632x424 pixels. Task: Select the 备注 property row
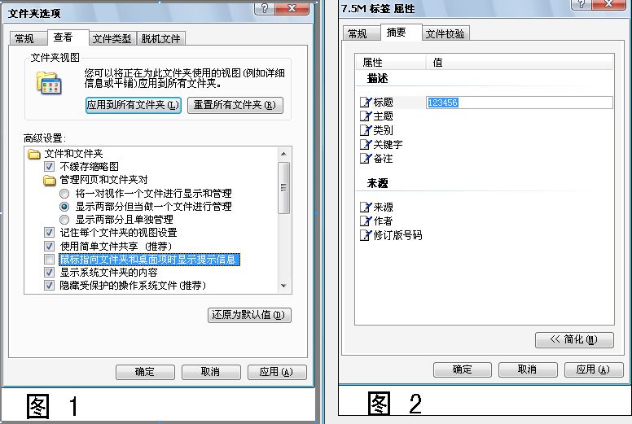[x=485, y=159]
